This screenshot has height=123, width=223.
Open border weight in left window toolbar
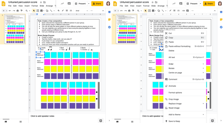tap(67, 11)
